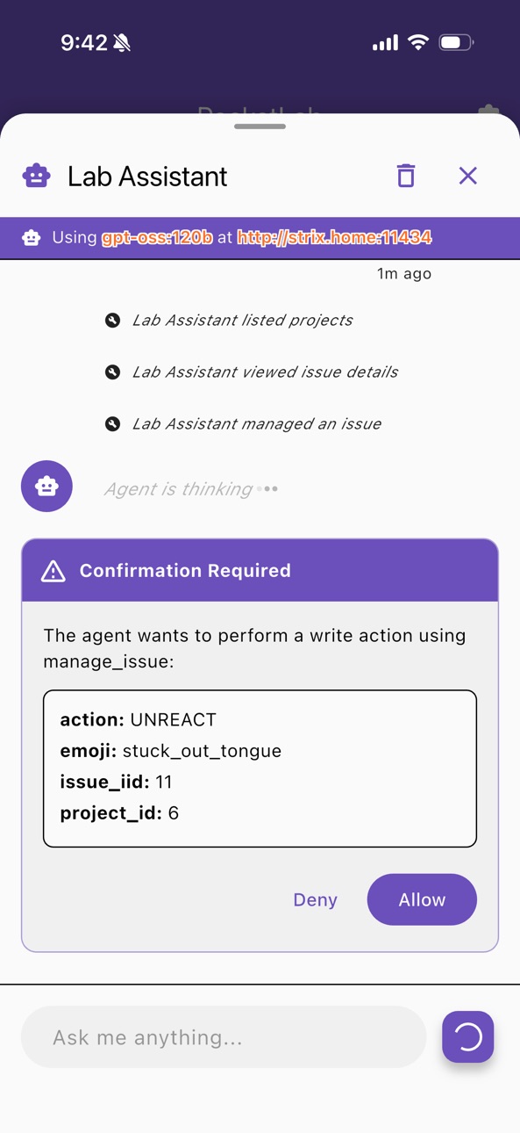Tap the trash icon to clear chat

pyautogui.click(x=405, y=176)
